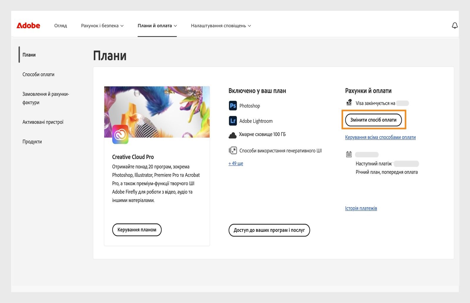This screenshot has height=303, width=470.
Task: Open Продукти in the sidebar
Action: click(x=32, y=142)
